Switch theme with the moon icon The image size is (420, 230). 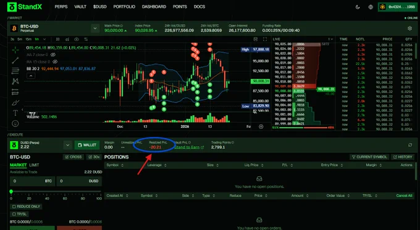click(x=358, y=7)
